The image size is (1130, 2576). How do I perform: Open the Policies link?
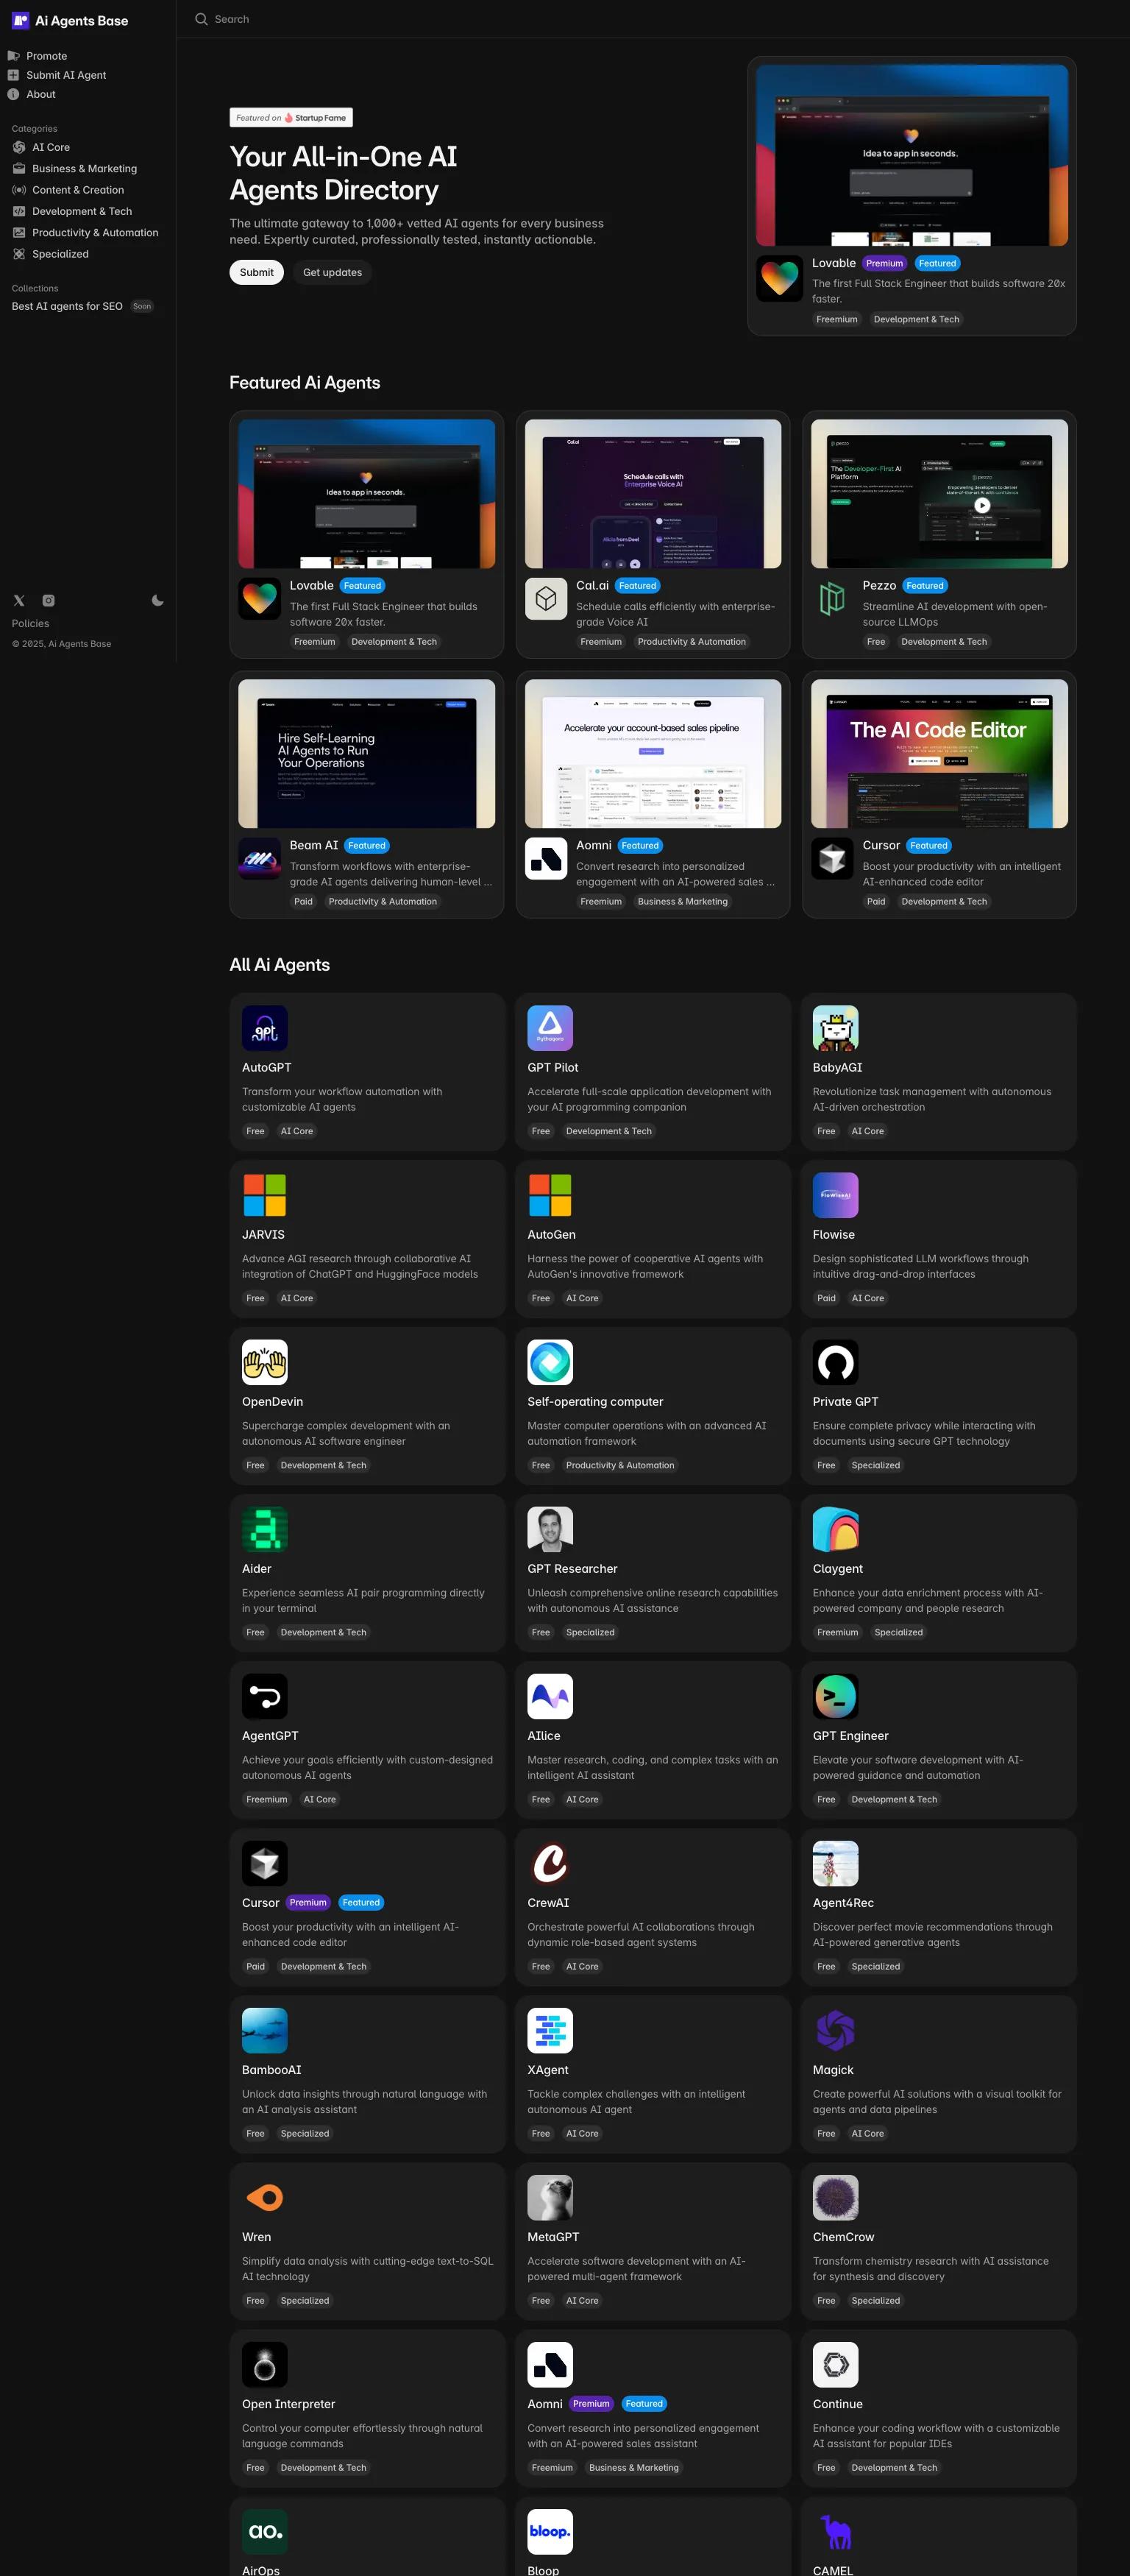coord(30,623)
